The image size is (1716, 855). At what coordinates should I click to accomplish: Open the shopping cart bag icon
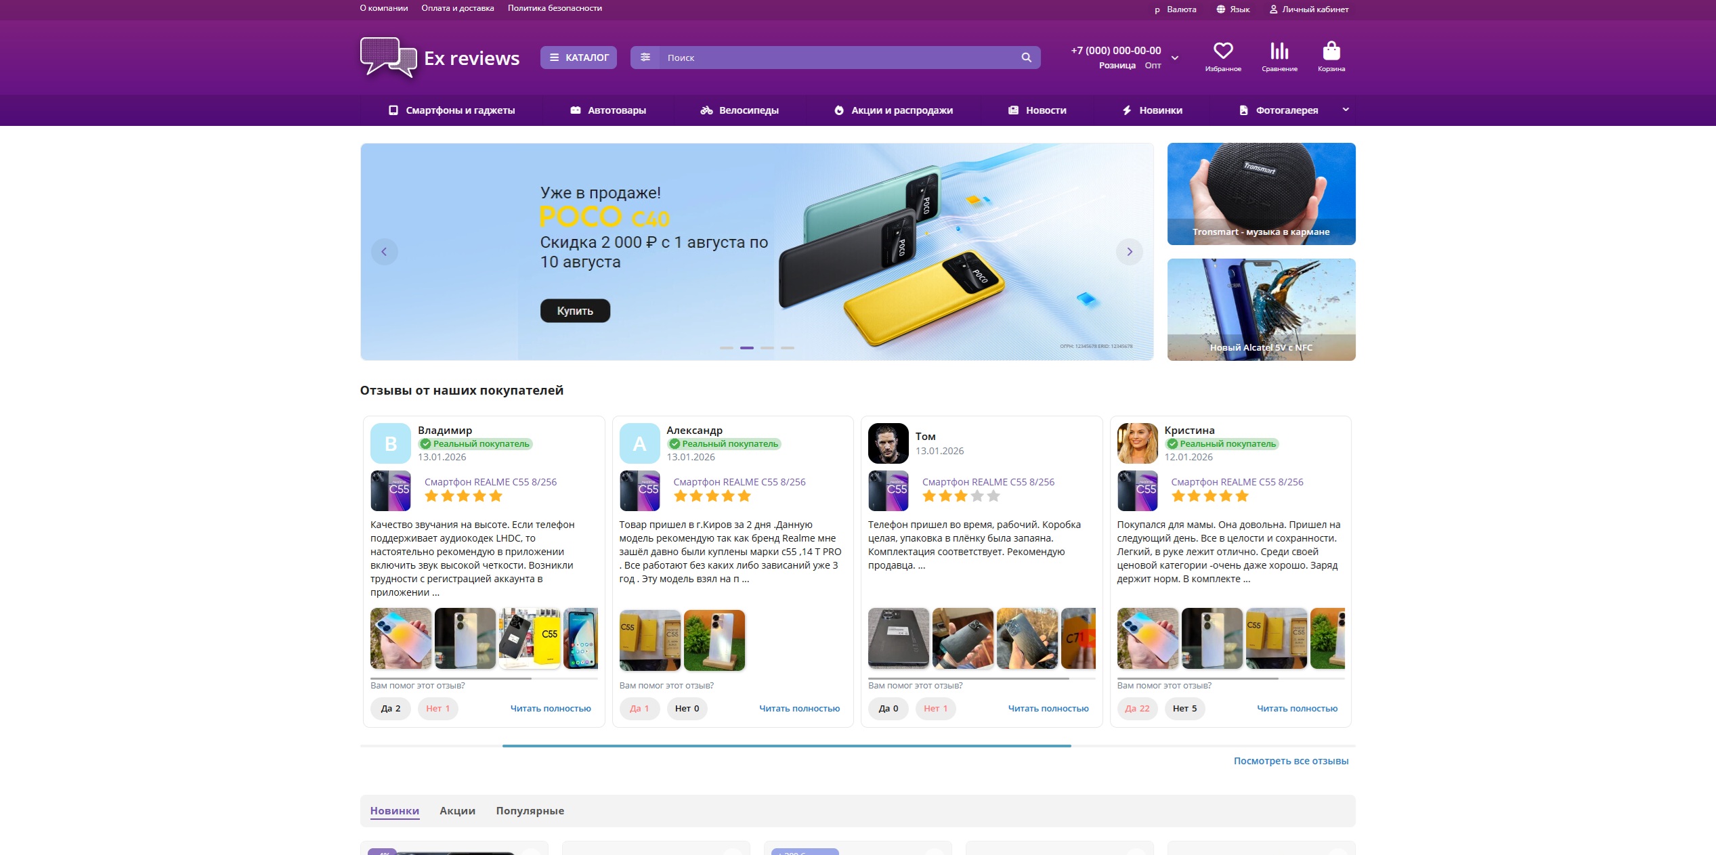pos(1331,52)
